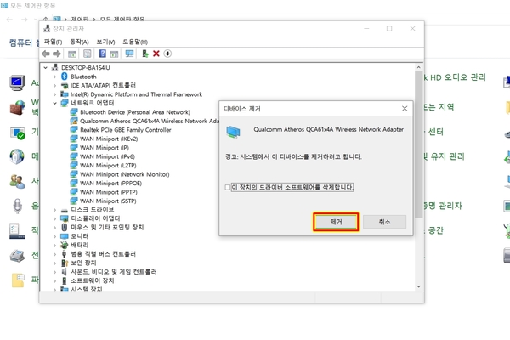510x340 pixels.
Task: Confirm removal with the 제거 button
Action: pyautogui.click(x=336, y=222)
